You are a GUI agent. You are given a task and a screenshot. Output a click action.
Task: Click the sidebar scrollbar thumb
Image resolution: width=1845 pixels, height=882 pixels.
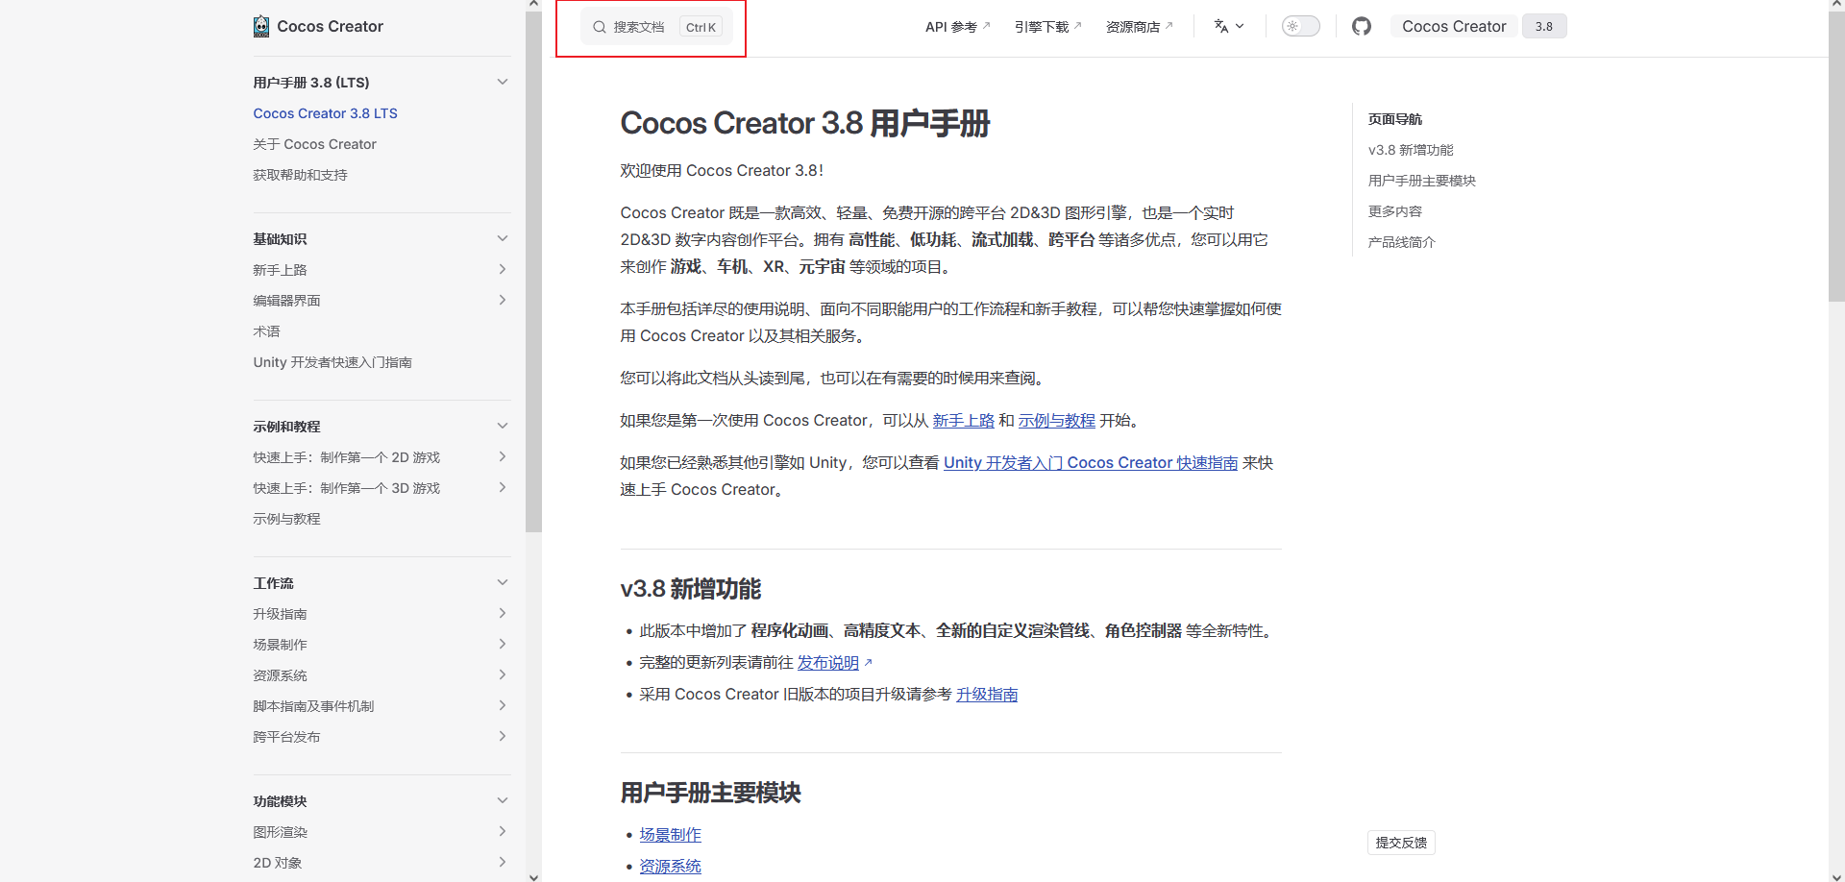533,269
